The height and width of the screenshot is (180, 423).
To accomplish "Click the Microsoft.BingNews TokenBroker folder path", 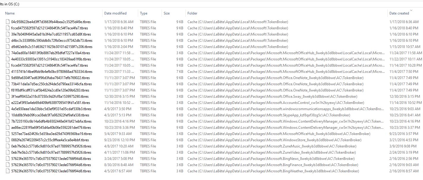I will coord(271,159).
